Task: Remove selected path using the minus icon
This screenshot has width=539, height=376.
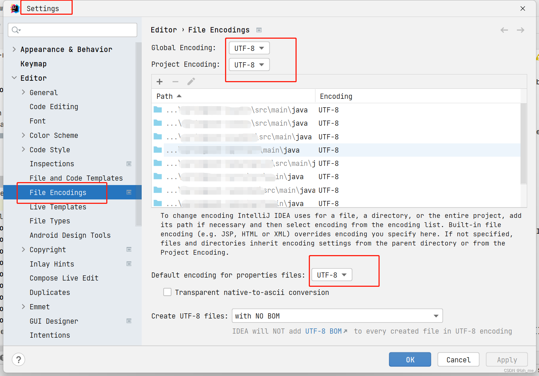Action: pyautogui.click(x=175, y=81)
